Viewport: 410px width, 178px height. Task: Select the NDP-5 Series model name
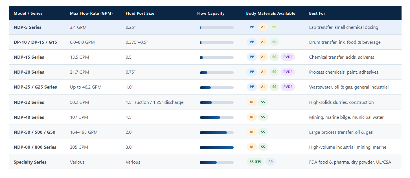[27, 27]
